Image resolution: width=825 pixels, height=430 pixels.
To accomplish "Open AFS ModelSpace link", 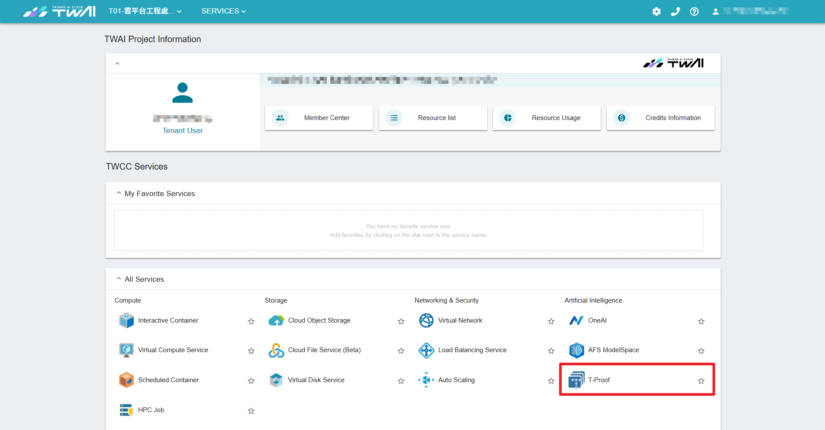I will point(613,350).
